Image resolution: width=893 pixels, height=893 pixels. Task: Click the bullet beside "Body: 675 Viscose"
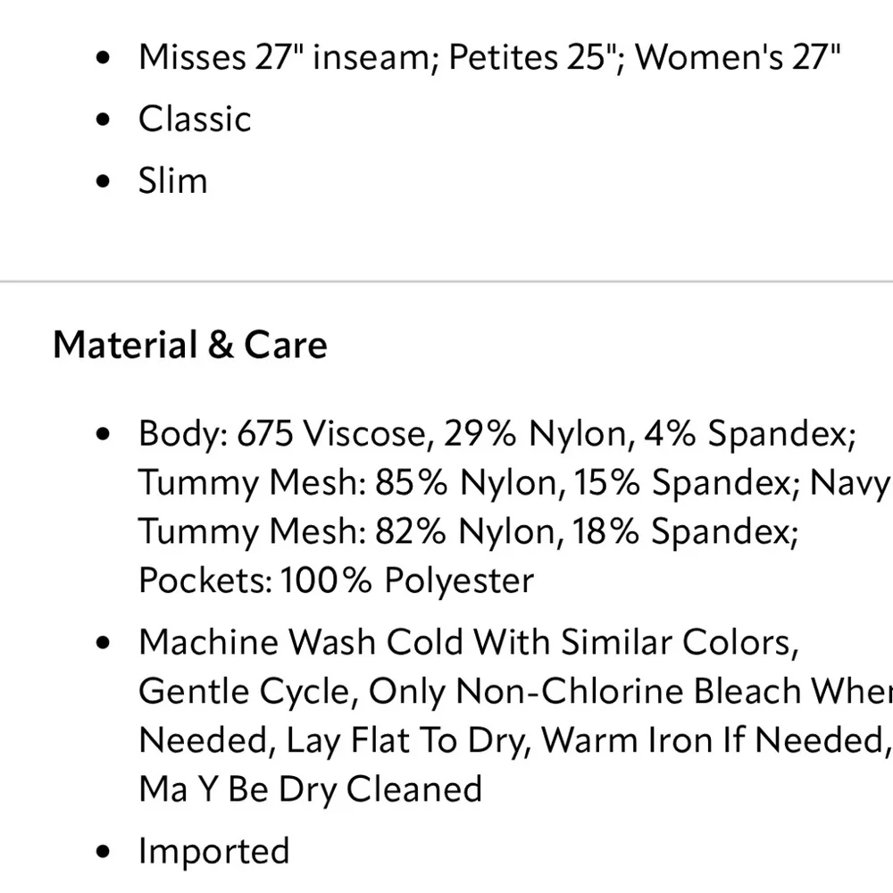(106, 435)
